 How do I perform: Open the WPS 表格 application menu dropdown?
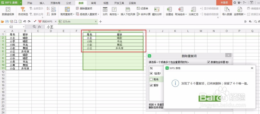(20, 3)
